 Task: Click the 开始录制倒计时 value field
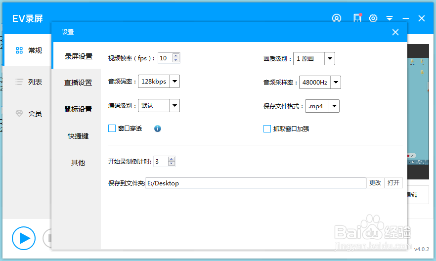(161, 162)
